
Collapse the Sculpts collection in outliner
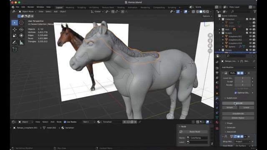tap(220, 33)
